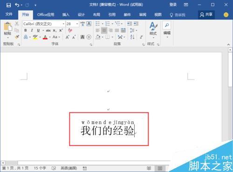Screen dimensions: 233x172
Task: Click the Undo arrow icon
Action: [x=17, y=5]
